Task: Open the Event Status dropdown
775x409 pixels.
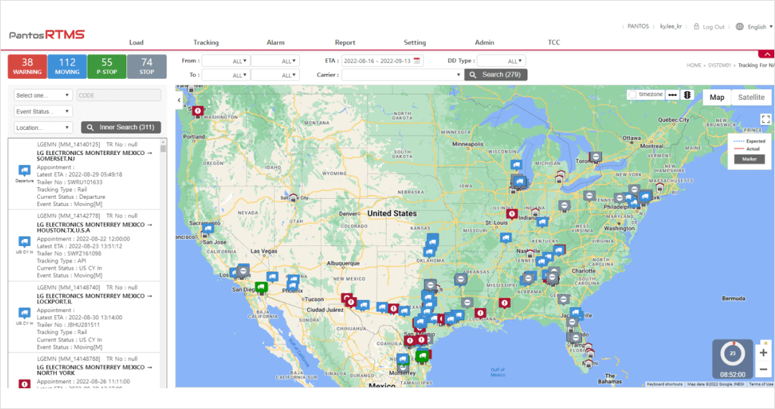Action: tap(43, 112)
